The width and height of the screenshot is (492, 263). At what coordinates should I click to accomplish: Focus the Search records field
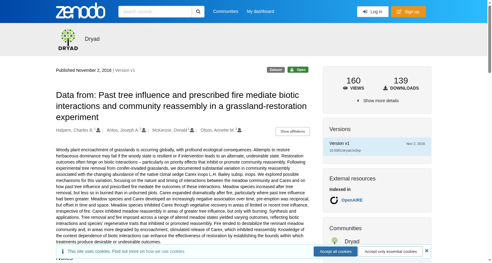tap(155, 12)
